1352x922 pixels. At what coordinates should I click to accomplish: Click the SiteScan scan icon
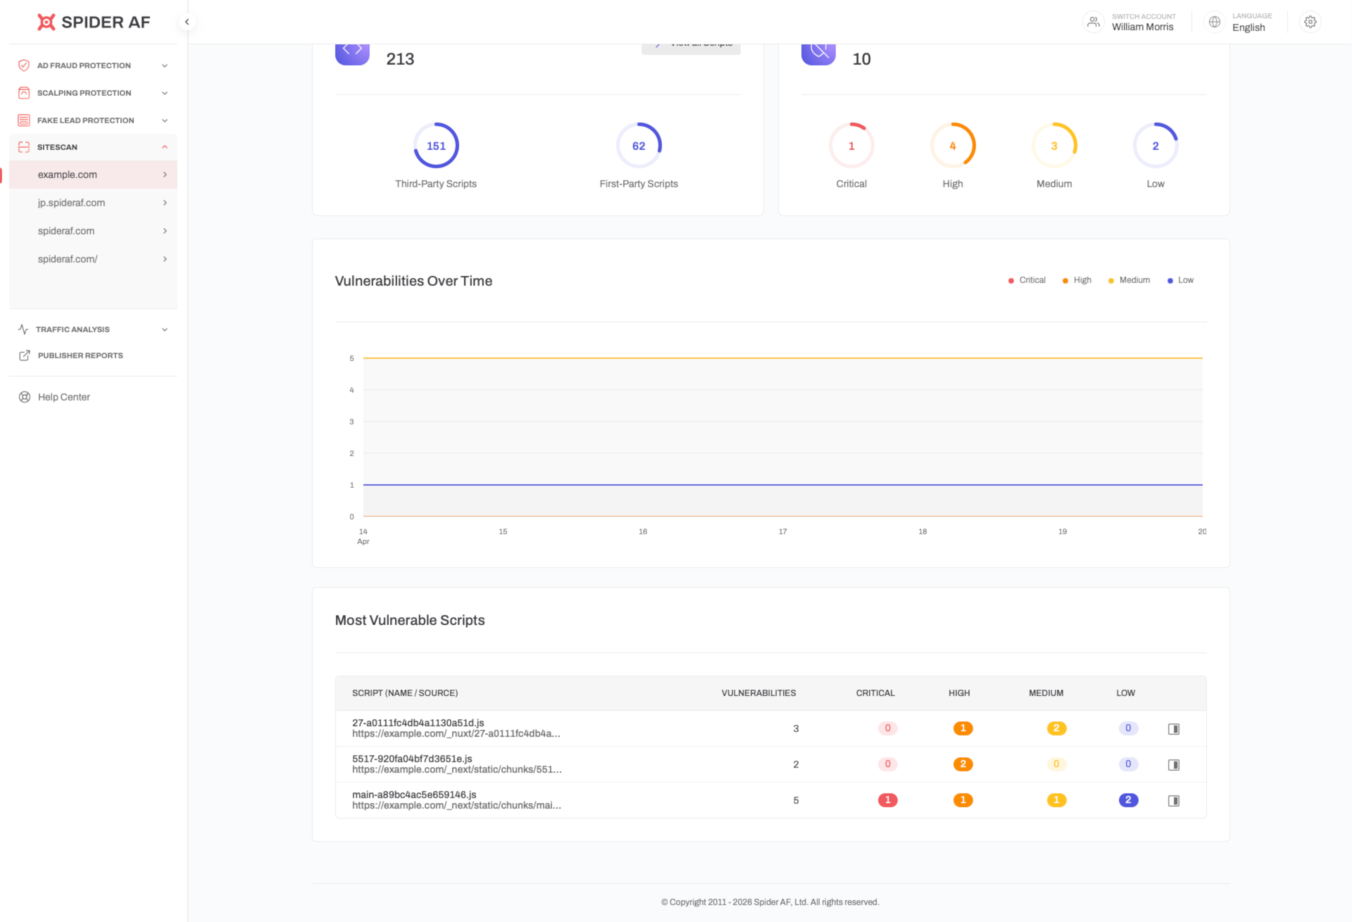coord(24,147)
